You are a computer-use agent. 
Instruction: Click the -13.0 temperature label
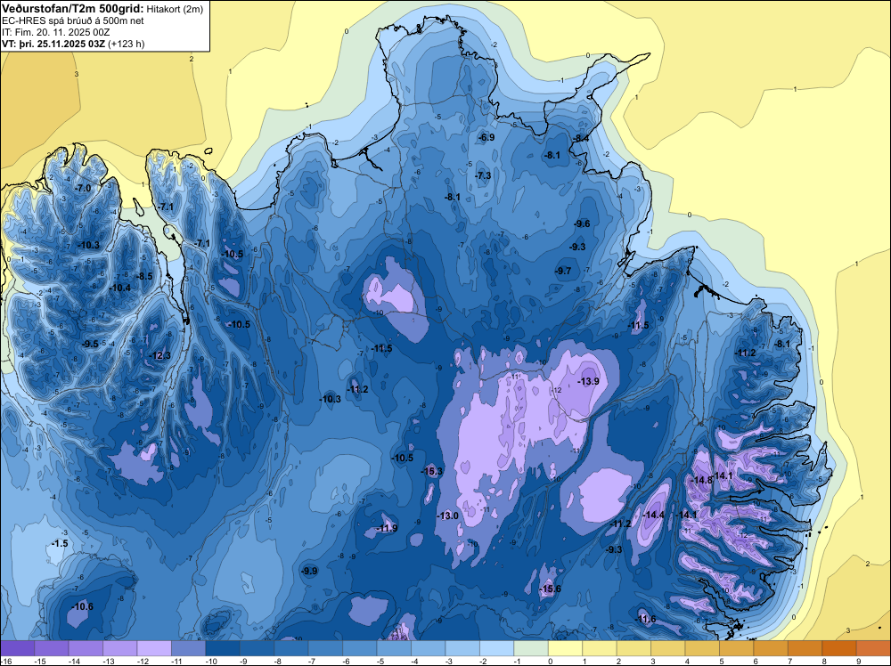click(x=448, y=516)
